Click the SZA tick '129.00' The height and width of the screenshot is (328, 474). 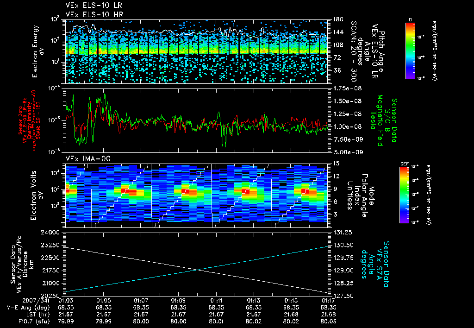343,271
